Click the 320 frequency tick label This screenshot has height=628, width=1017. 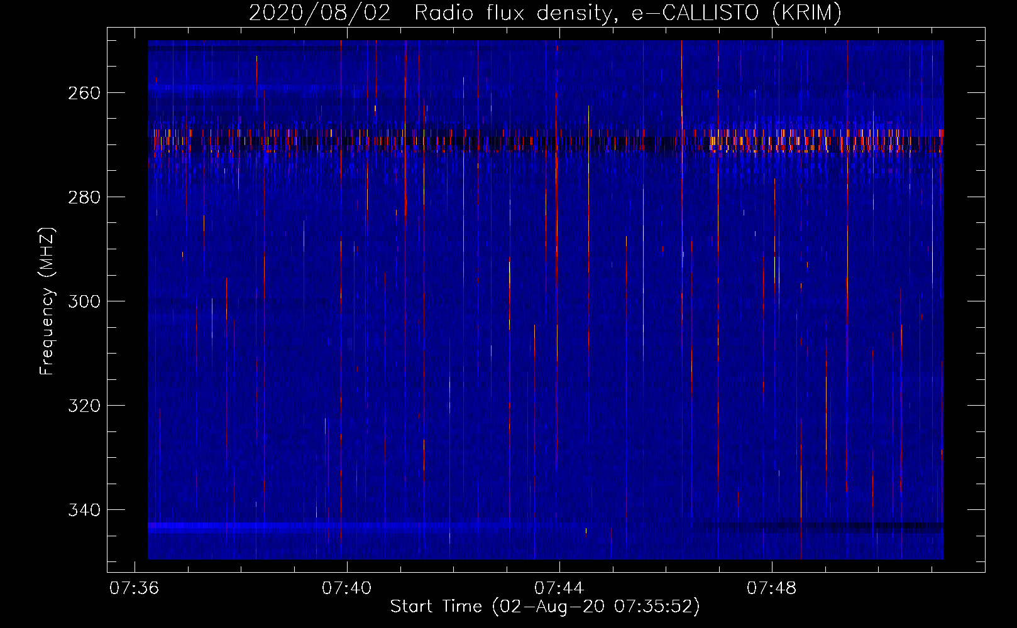pyautogui.click(x=84, y=406)
